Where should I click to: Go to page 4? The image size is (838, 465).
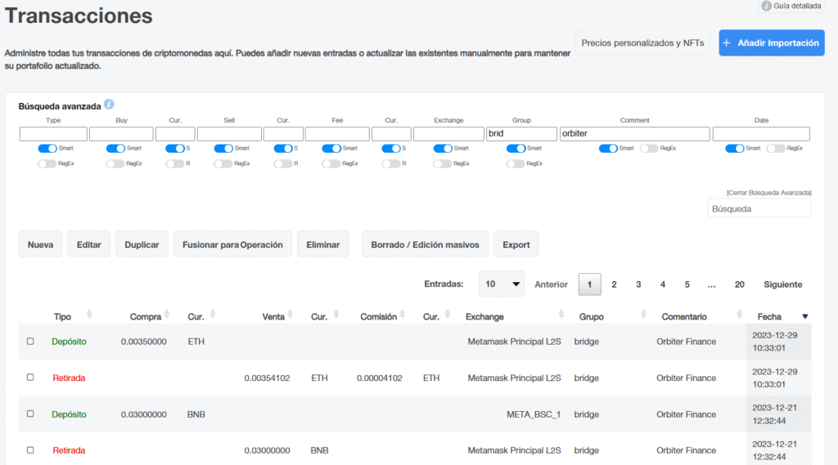(x=663, y=284)
